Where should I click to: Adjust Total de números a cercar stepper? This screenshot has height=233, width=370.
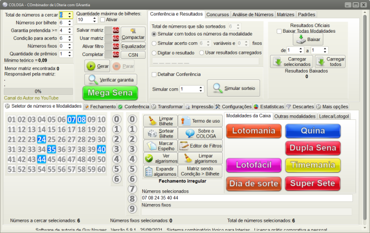point(69,15)
